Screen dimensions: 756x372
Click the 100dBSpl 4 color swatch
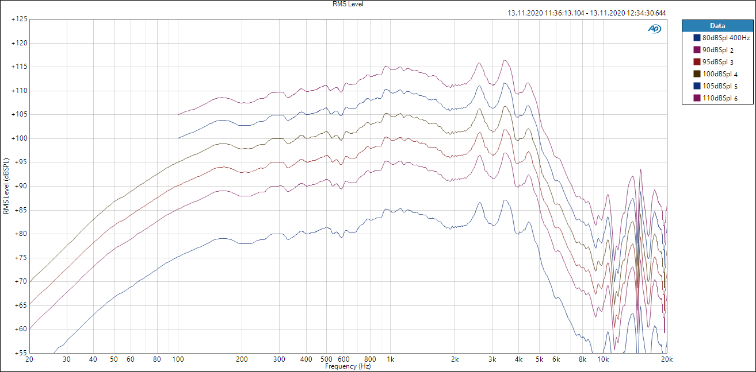(x=698, y=74)
